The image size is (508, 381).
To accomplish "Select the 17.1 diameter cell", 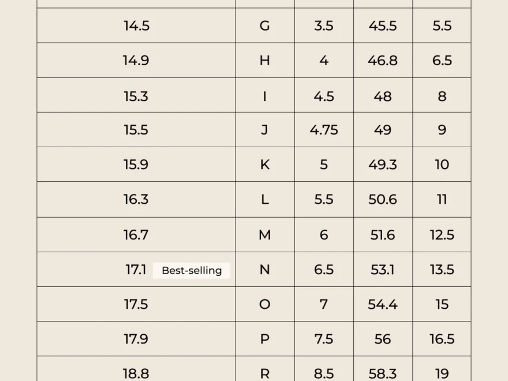I will coord(136,270).
